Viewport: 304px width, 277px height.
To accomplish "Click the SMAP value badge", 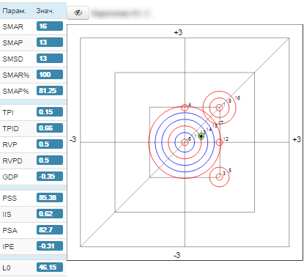I will [50, 43].
